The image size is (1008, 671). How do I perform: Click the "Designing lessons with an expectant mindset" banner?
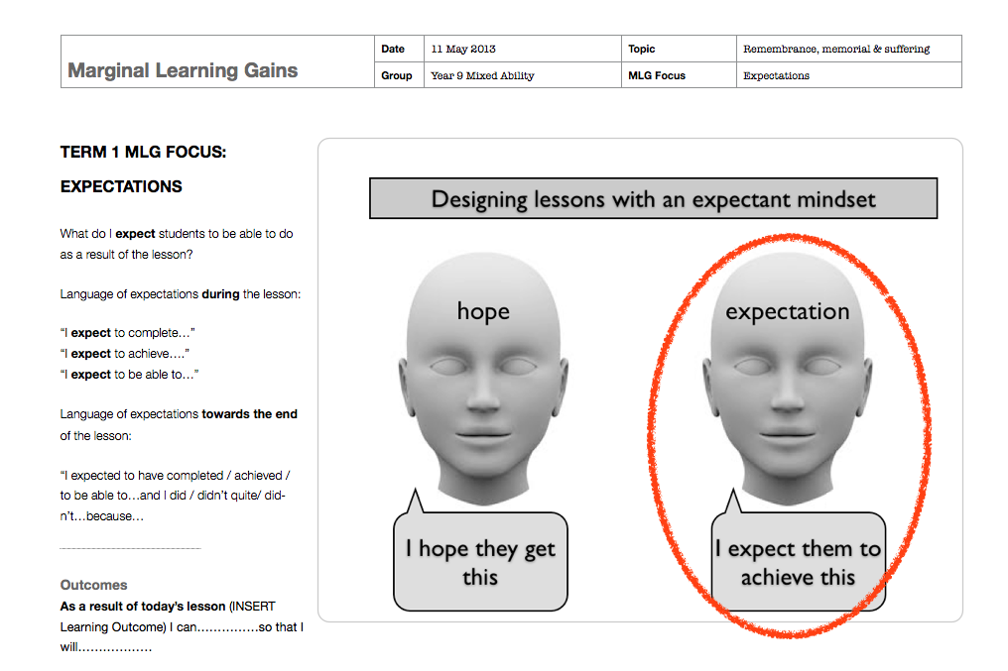click(x=653, y=199)
